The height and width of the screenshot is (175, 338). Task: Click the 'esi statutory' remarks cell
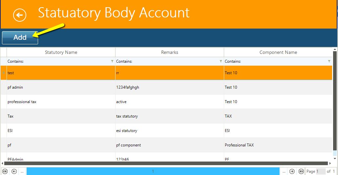(x=170, y=131)
